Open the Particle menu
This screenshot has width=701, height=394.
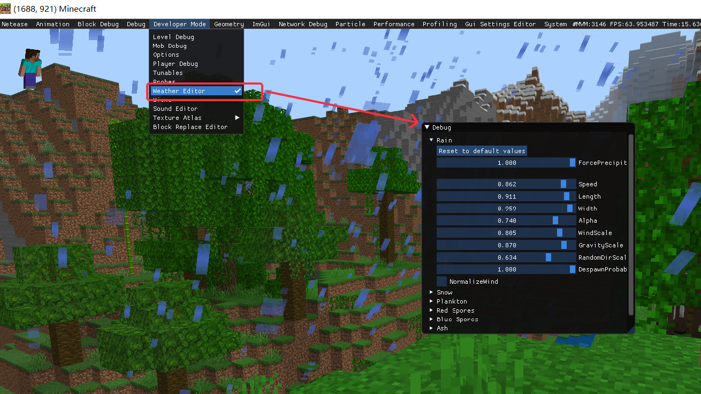pos(350,24)
